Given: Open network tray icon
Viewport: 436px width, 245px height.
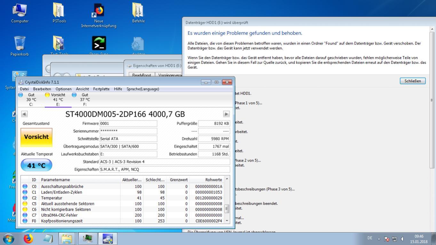Looking at the screenshot, I should tap(394, 239).
